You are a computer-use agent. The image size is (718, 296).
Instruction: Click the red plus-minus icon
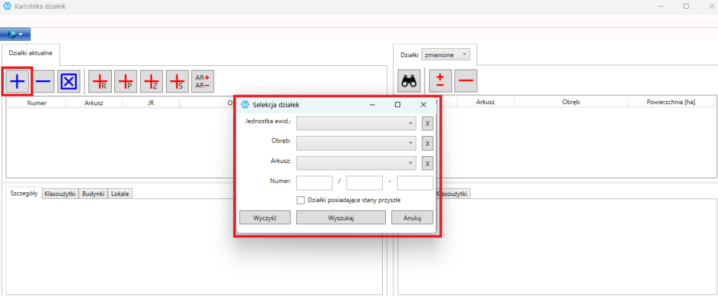pos(440,81)
